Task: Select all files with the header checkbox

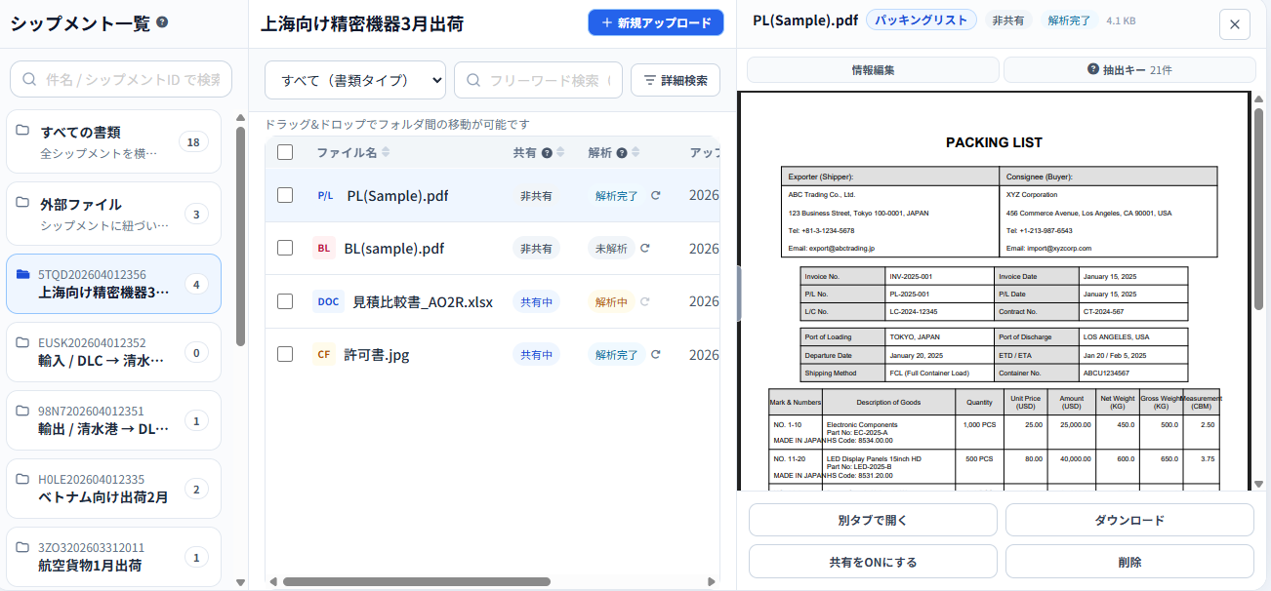Action: tap(284, 152)
